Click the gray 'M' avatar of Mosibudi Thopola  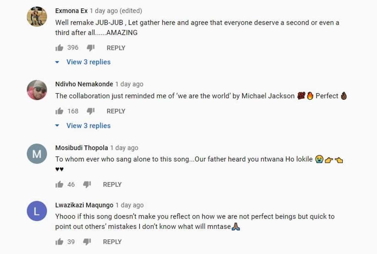[x=37, y=154]
